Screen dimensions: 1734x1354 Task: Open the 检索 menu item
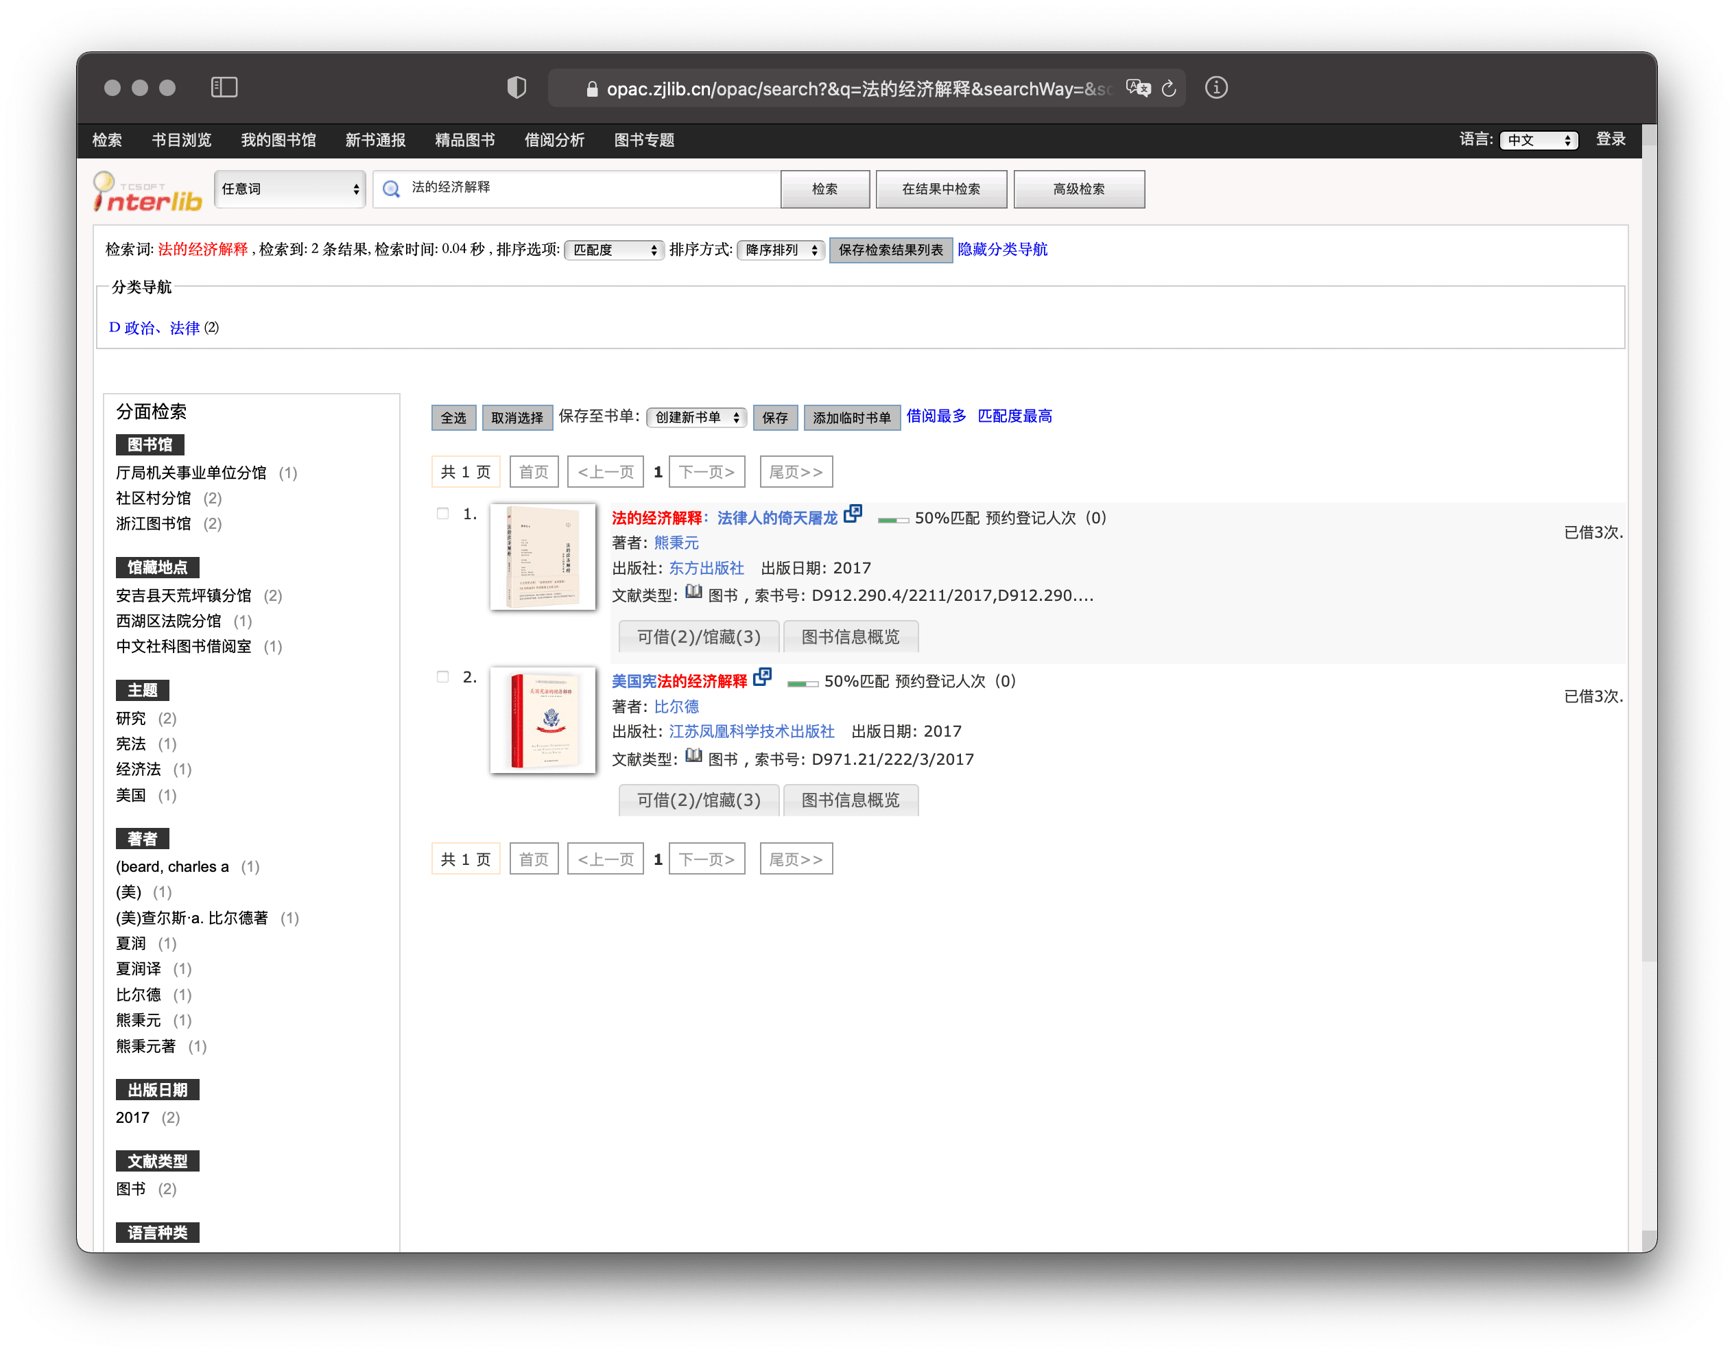106,141
